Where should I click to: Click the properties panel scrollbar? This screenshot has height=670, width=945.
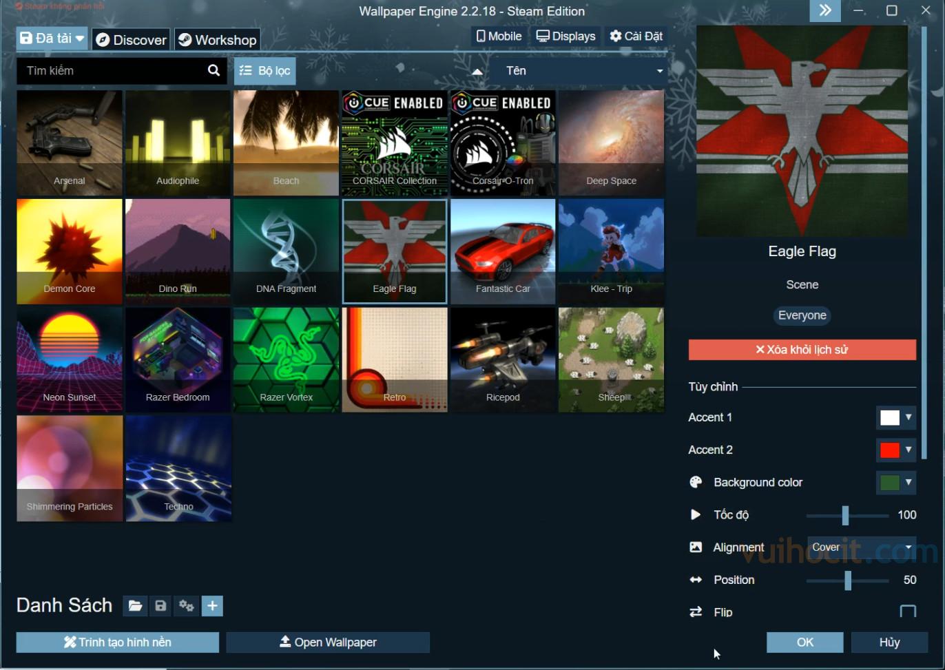coord(924,241)
